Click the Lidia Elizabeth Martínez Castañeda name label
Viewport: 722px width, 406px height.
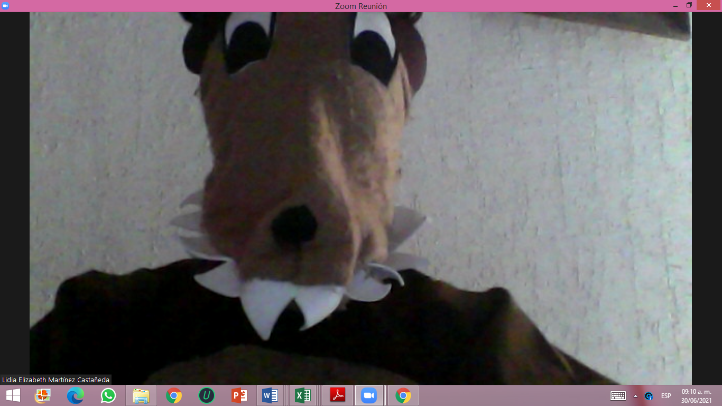point(56,380)
